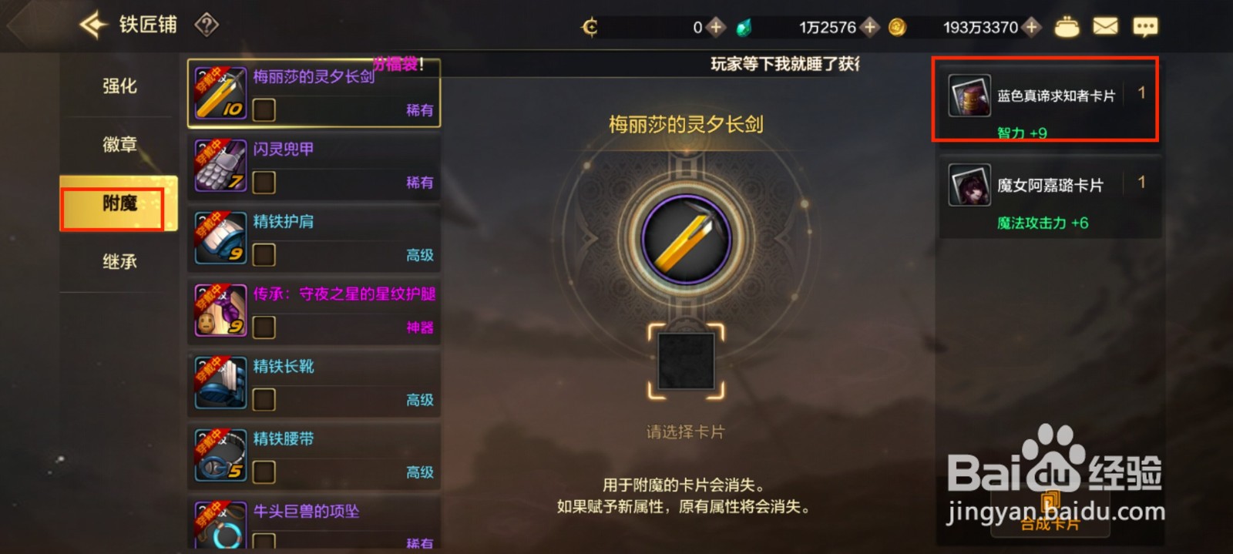Tick the checkbox for 梅丽莎的灵夕长剑
The width and height of the screenshot is (1233, 554).
point(264,109)
